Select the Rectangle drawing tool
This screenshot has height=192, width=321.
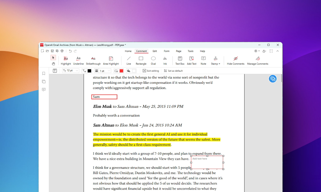141,60
